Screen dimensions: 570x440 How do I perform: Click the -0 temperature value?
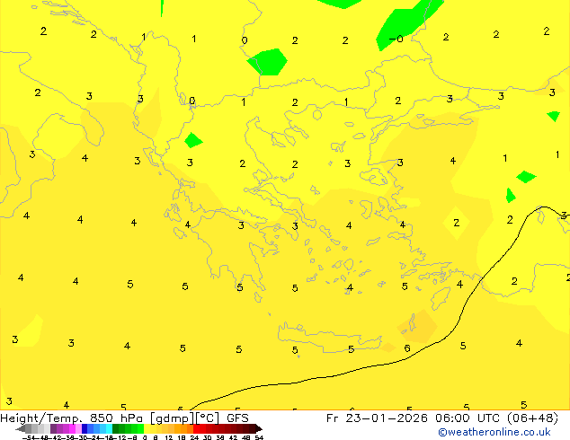click(x=396, y=39)
